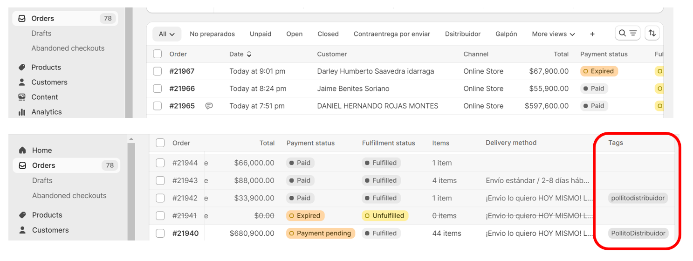This screenshot has width=693, height=261.
Task: Select checkbox for order #21965
Action: [x=158, y=106]
